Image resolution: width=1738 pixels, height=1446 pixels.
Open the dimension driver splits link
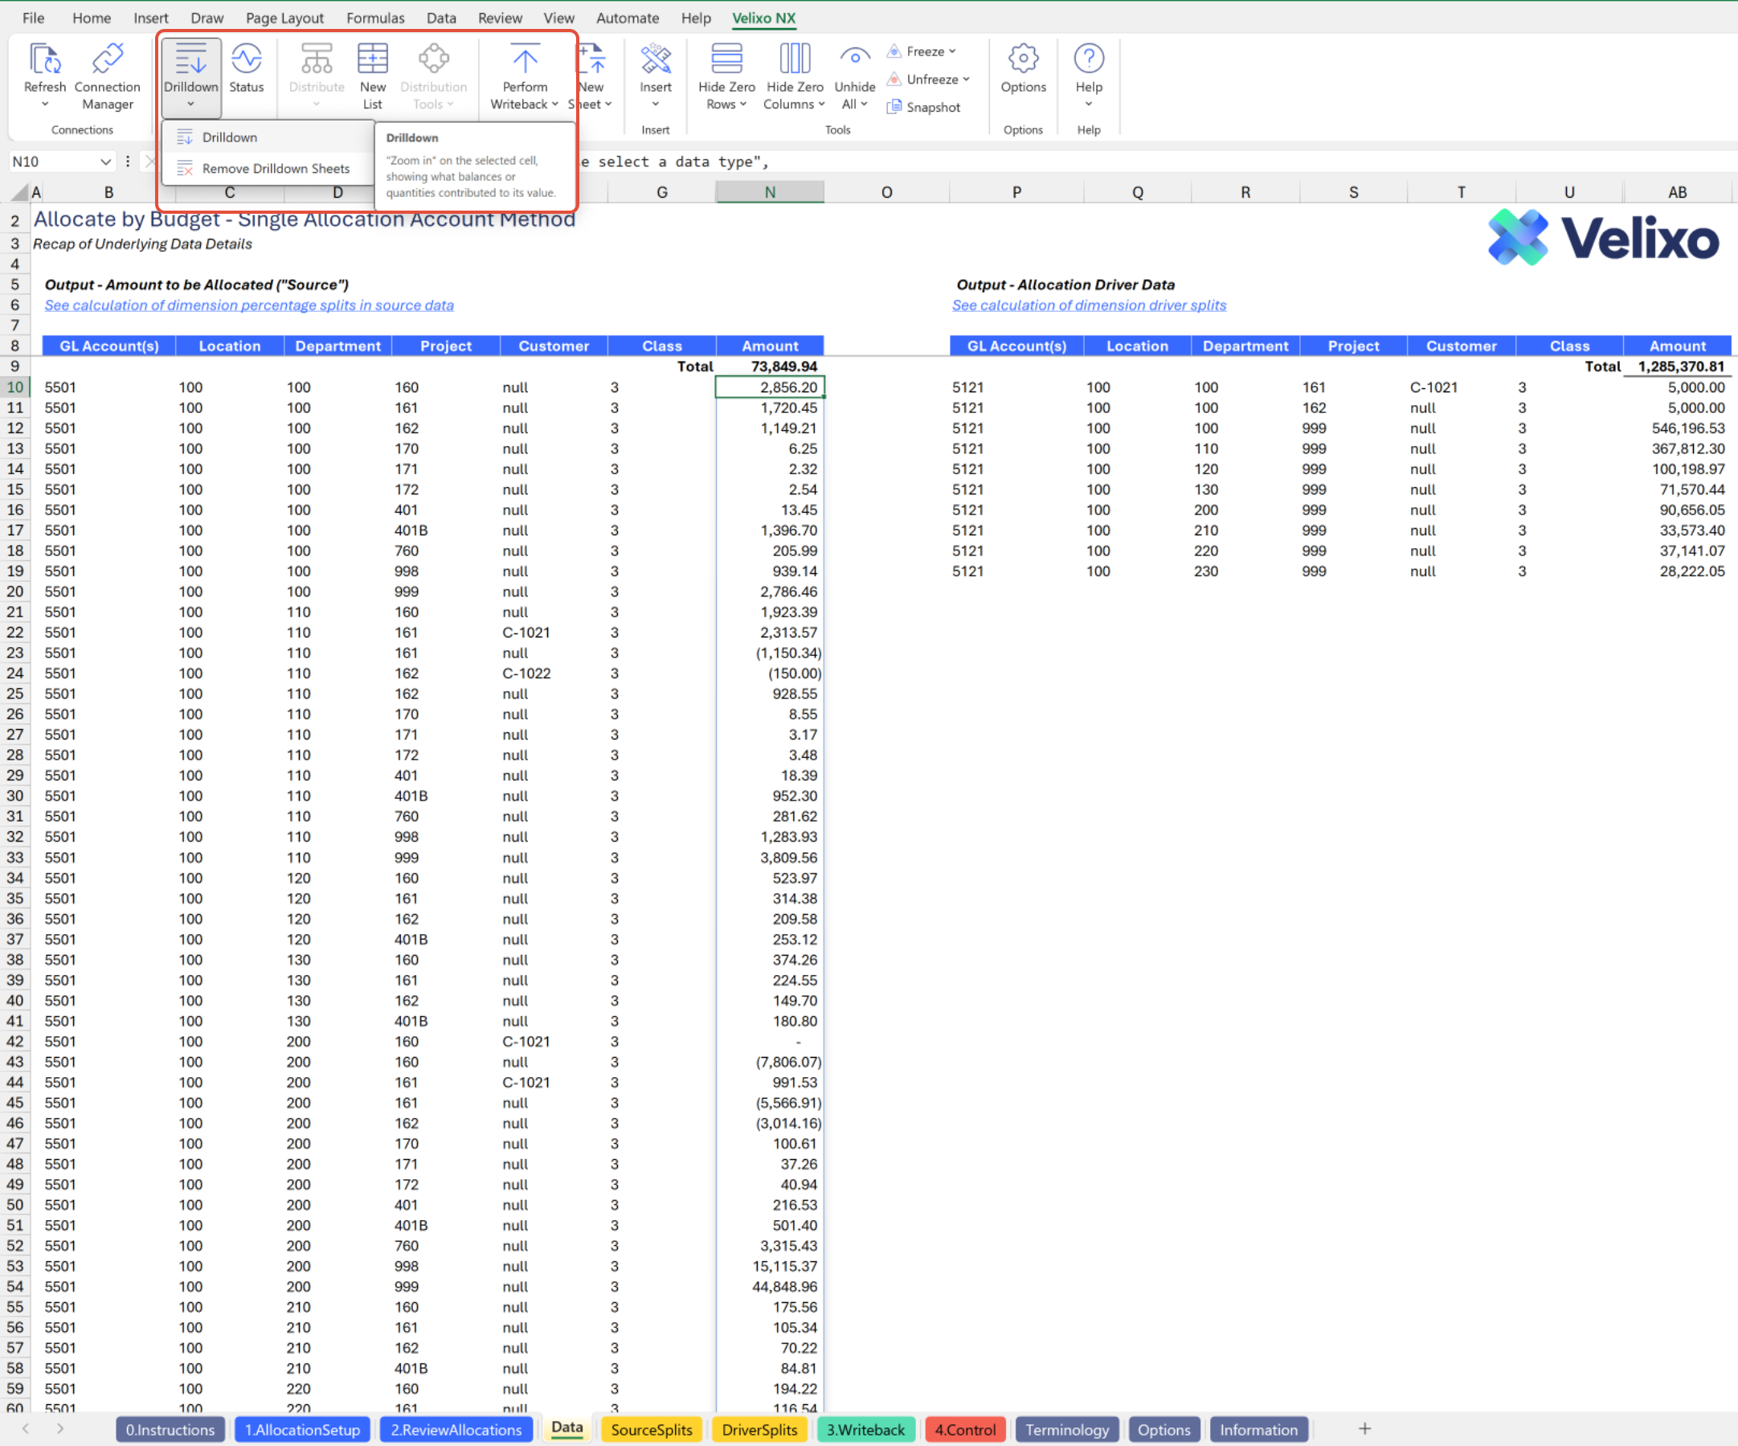coord(1088,305)
